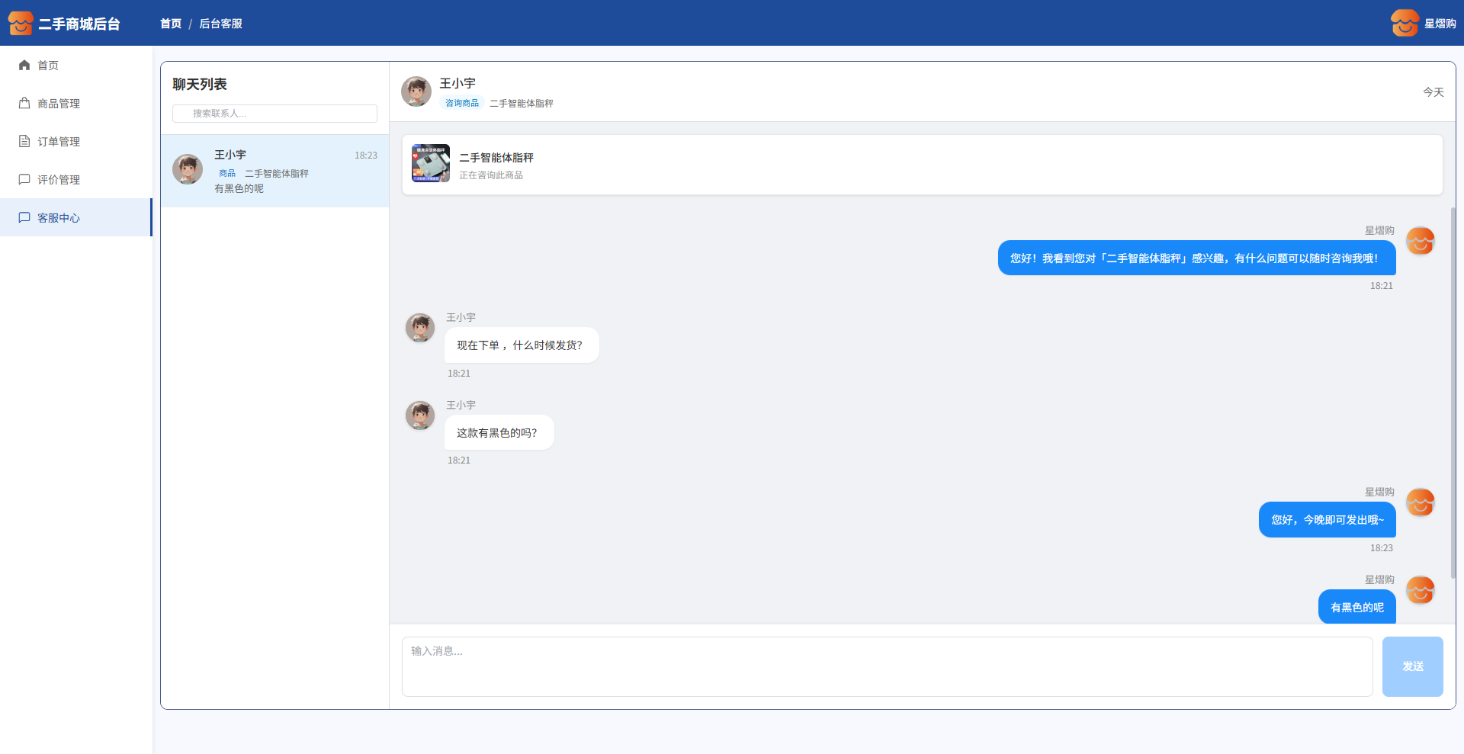Screen dimensions: 1464x754
Task: Click the 二手商城后台 logo icon
Action: 21,24
